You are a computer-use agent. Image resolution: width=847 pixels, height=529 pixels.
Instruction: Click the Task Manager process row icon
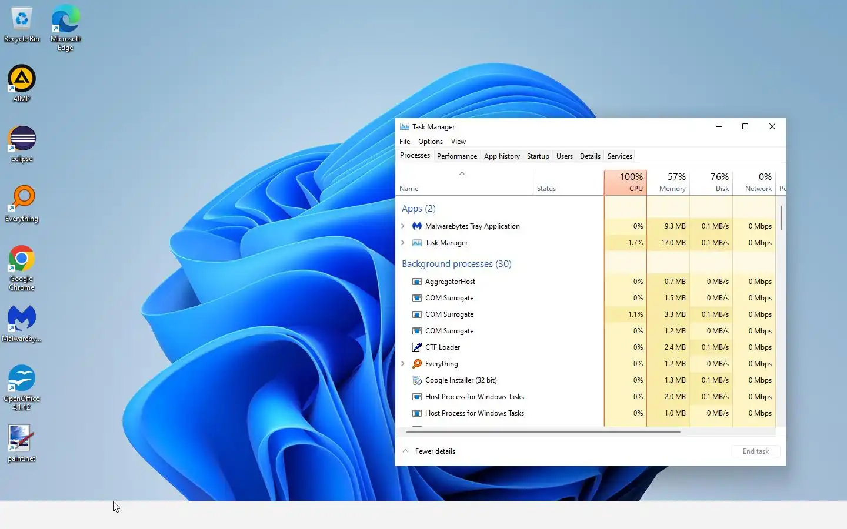point(417,243)
